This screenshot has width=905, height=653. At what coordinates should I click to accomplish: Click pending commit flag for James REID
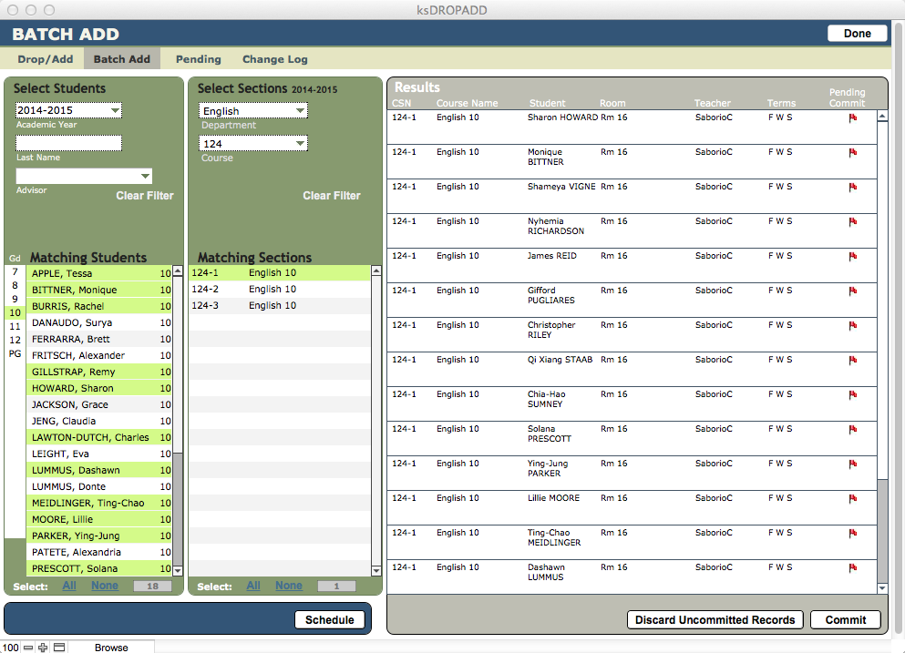point(853,257)
